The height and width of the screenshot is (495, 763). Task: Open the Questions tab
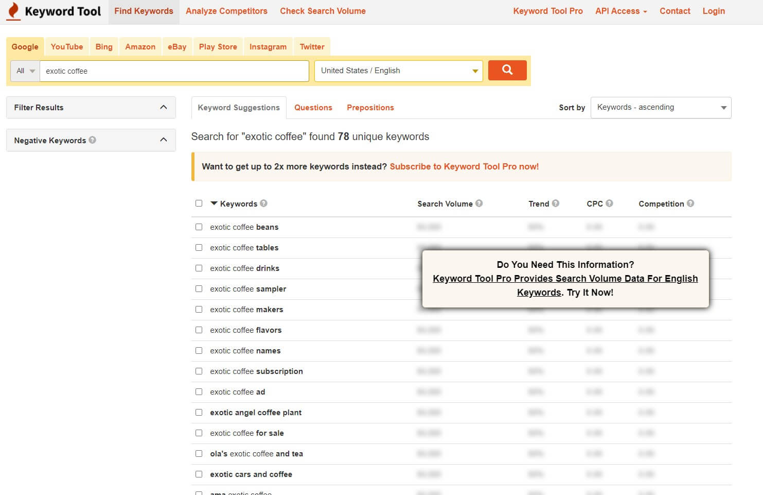coord(313,107)
